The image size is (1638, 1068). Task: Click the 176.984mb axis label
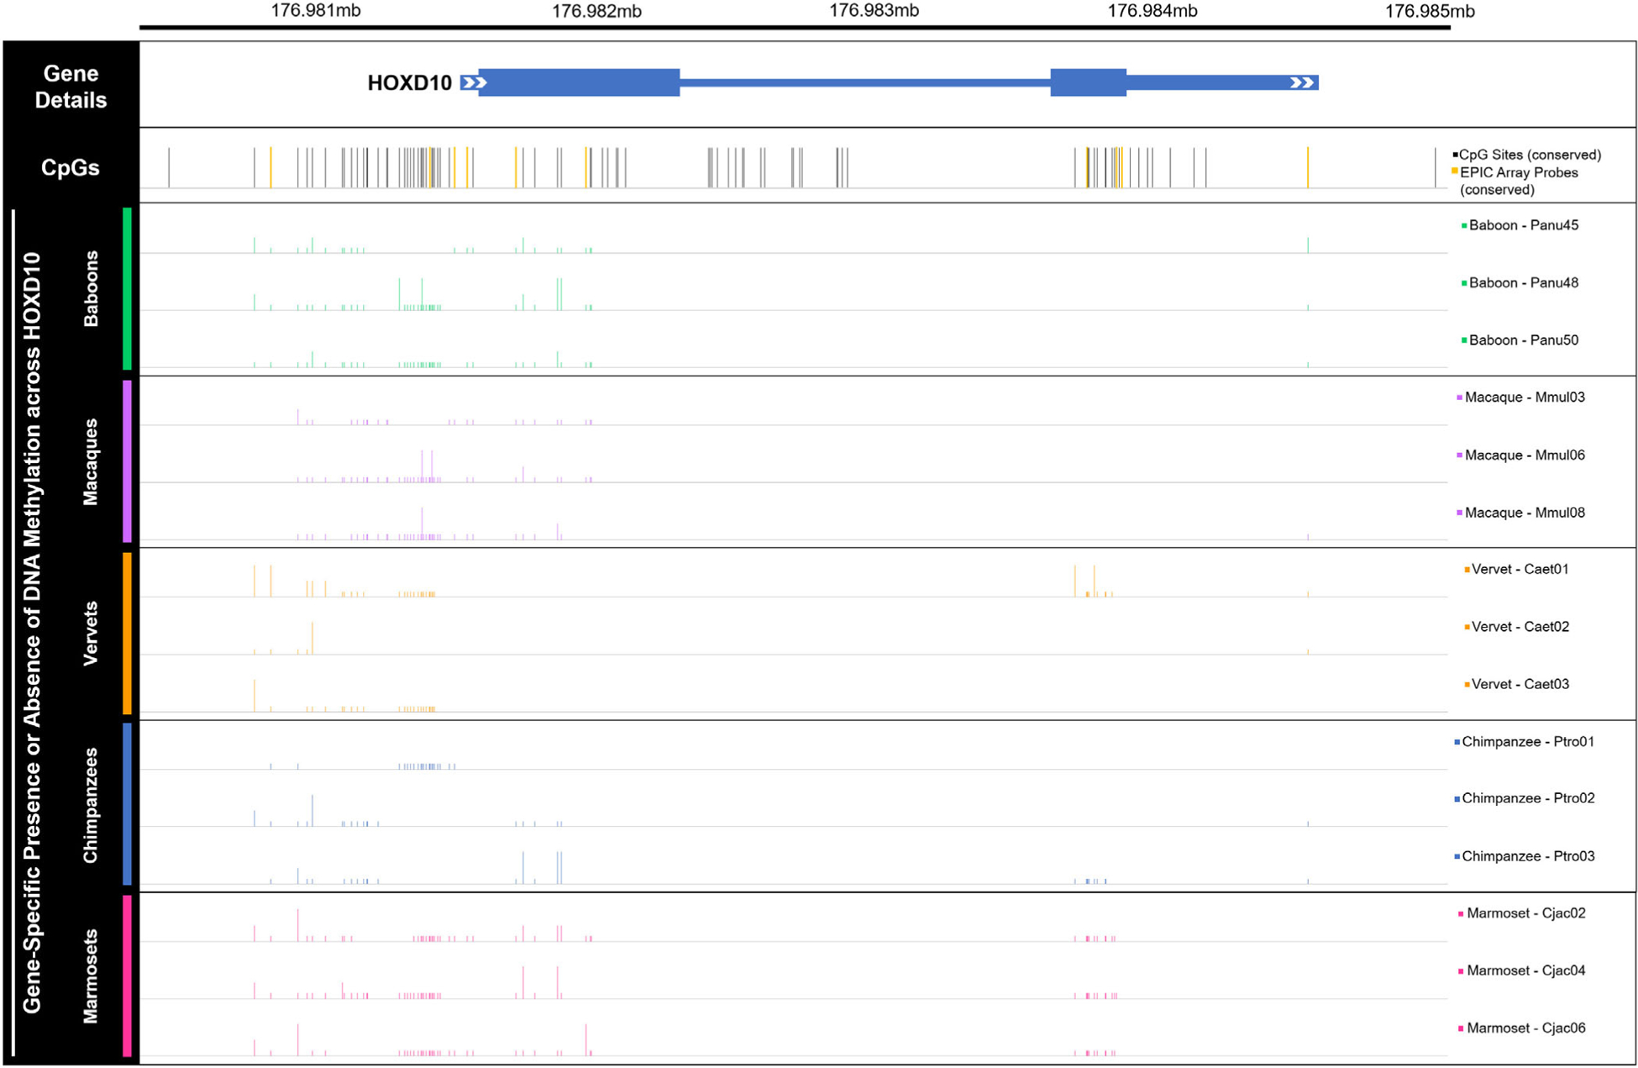[x=1152, y=11]
